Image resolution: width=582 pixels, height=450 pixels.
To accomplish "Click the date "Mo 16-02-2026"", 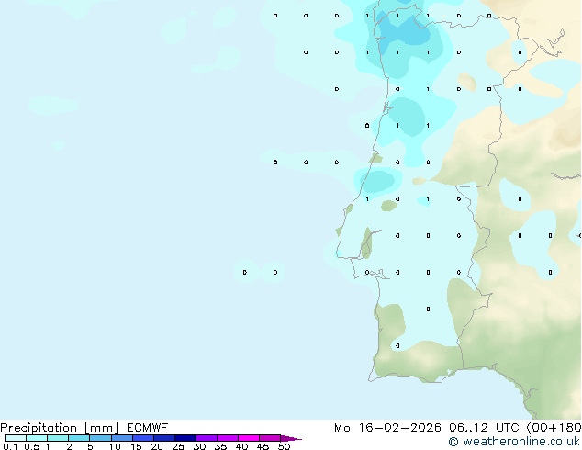I will (x=387, y=428).
